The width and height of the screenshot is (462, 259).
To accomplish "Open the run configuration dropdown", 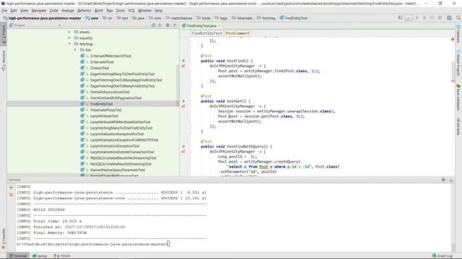I will (x=409, y=18).
